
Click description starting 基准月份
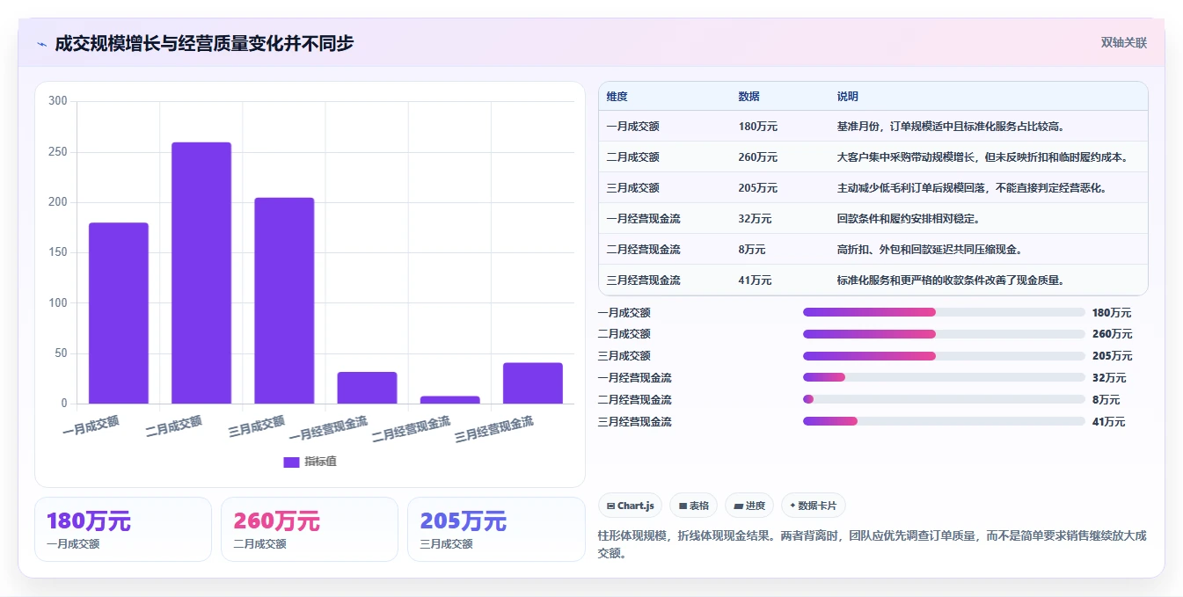(x=952, y=127)
